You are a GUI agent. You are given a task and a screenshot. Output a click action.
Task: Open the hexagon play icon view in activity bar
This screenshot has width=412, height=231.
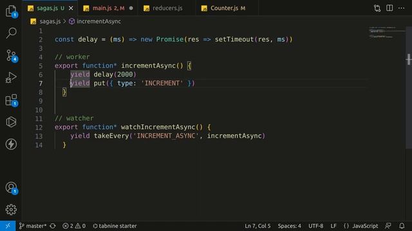point(11,122)
